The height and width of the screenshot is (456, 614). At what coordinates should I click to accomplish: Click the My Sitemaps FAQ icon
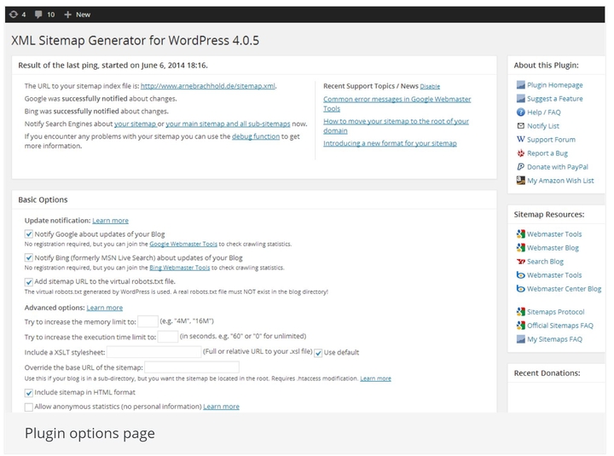[x=520, y=339]
